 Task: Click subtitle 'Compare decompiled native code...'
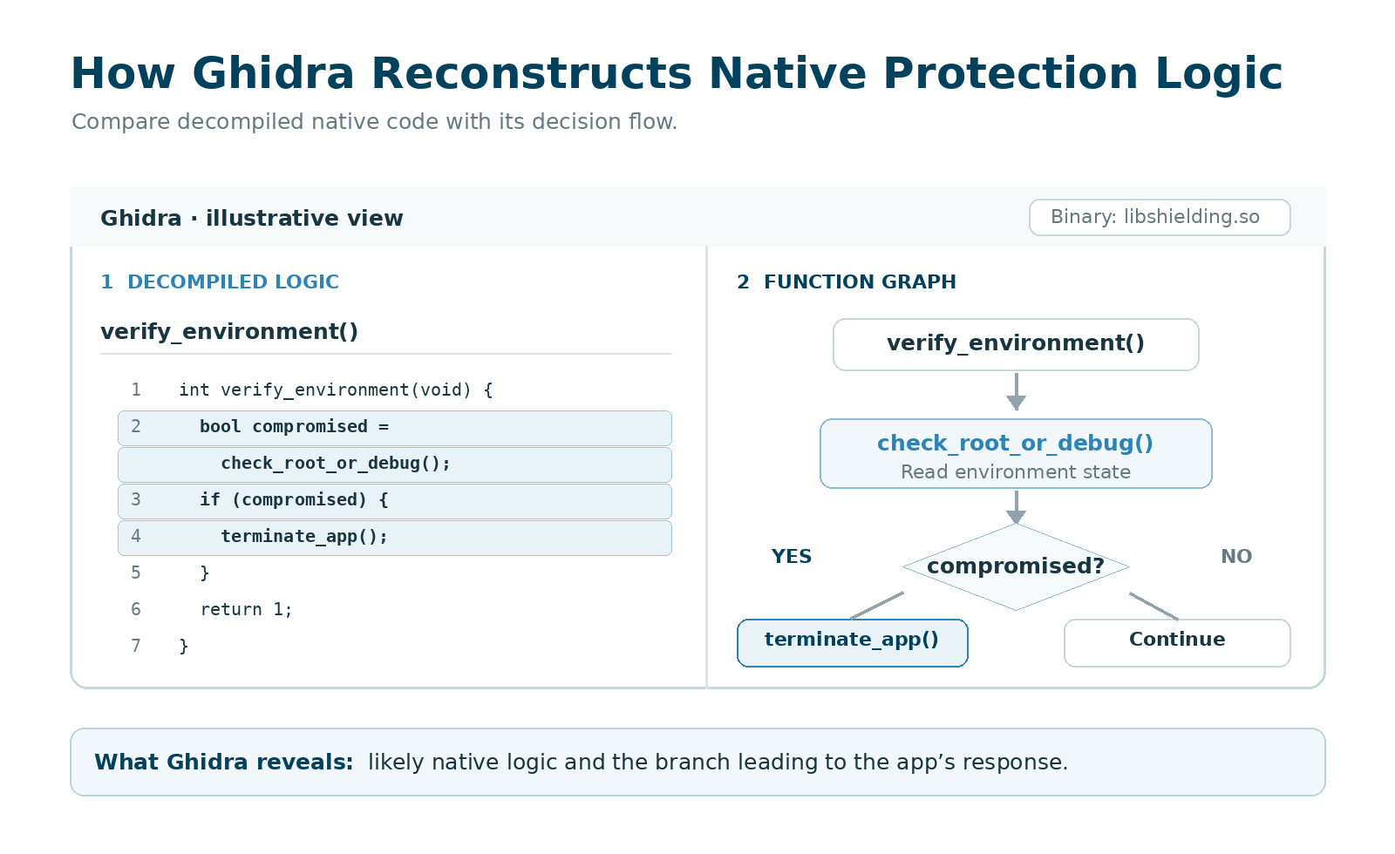click(x=374, y=121)
